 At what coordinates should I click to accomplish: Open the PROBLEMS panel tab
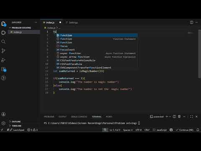(x=49, y=117)
